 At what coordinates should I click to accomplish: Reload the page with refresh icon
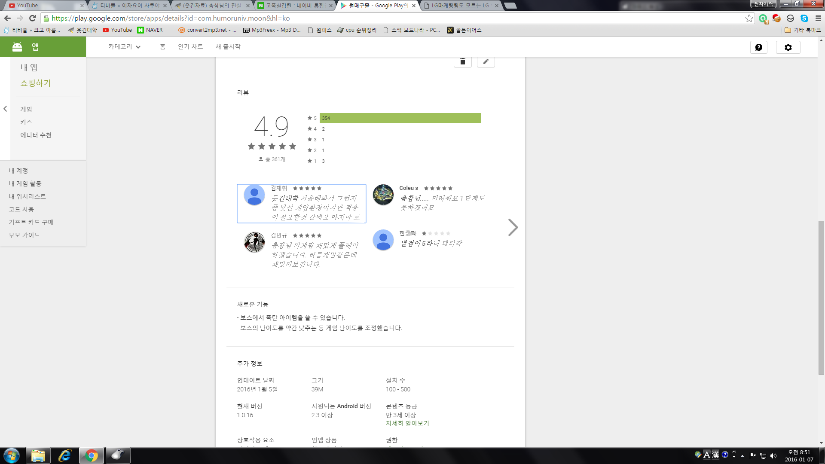tap(32, 18)
